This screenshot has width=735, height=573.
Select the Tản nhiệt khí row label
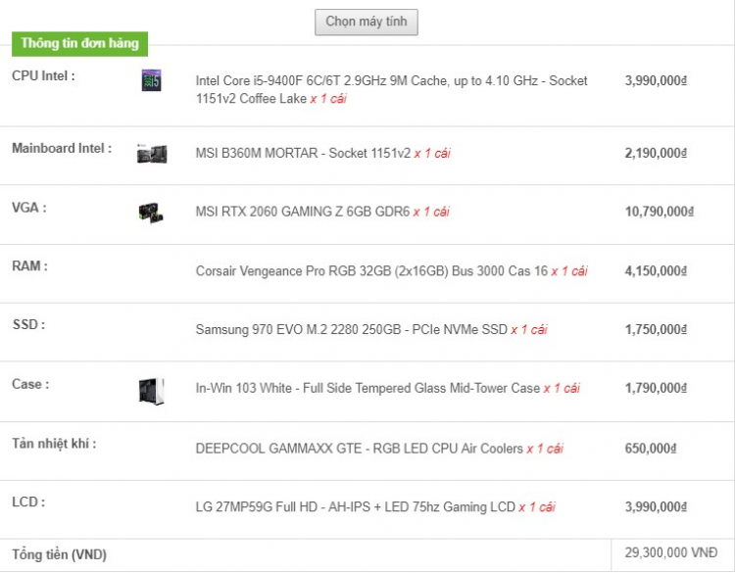[x=54, y=444]
